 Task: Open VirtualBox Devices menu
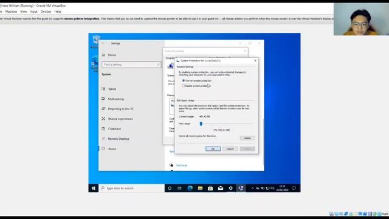pyautogui.click(x=46, y=12)
